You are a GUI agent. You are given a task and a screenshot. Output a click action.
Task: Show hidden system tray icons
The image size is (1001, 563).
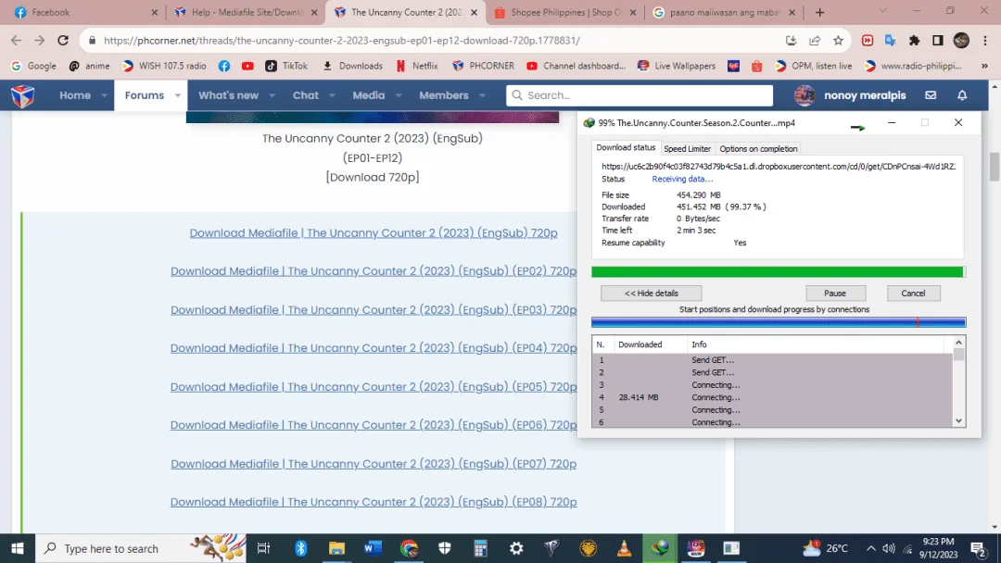[870, 548]
